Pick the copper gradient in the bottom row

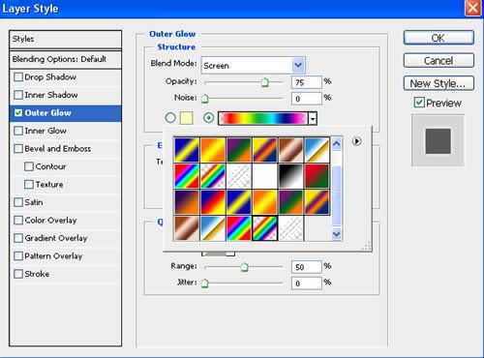point(187,228)
